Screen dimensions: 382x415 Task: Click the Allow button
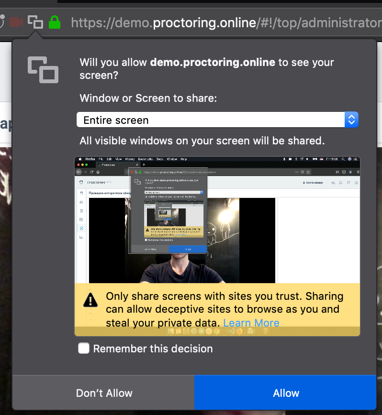[285, 393]
